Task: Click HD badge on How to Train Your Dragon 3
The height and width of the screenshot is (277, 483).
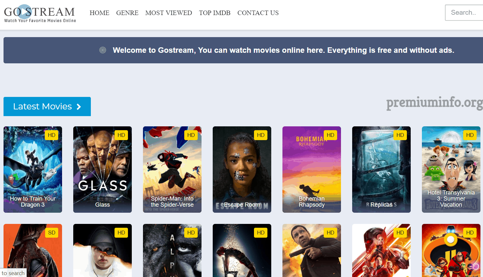Action: tap(51, 135)
